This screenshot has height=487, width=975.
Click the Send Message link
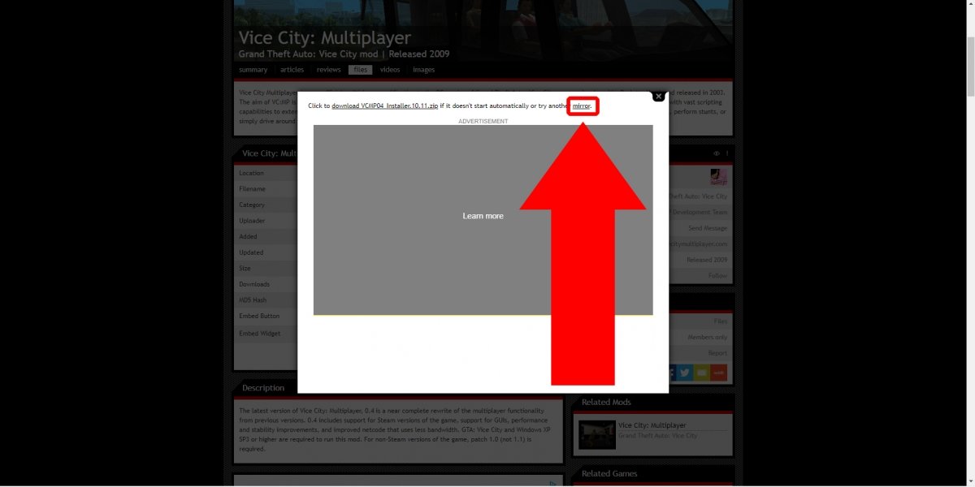[x=708, y=228]
